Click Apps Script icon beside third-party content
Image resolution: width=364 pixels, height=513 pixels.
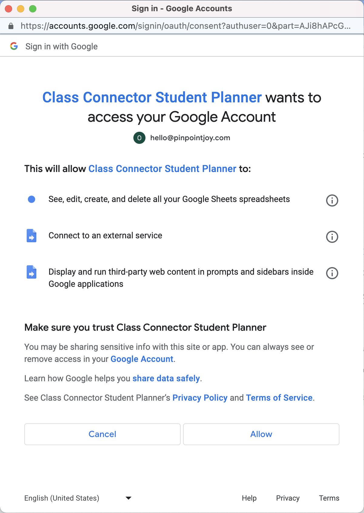click(x=32, y=272)
